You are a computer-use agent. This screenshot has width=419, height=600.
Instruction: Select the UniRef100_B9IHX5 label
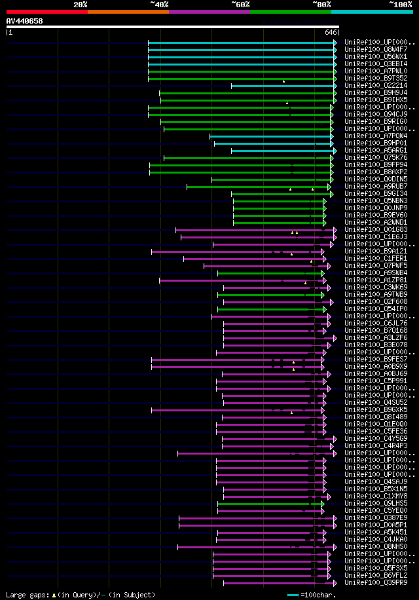[376, 100]
